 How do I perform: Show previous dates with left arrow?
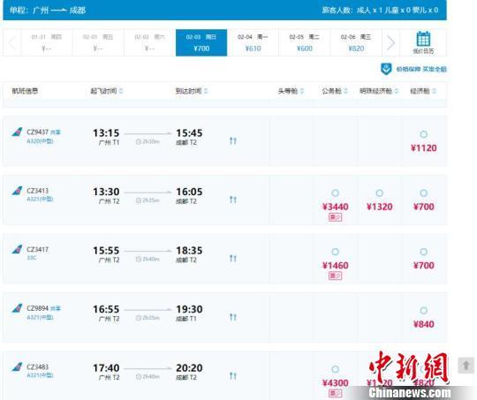tap(11, 42)
